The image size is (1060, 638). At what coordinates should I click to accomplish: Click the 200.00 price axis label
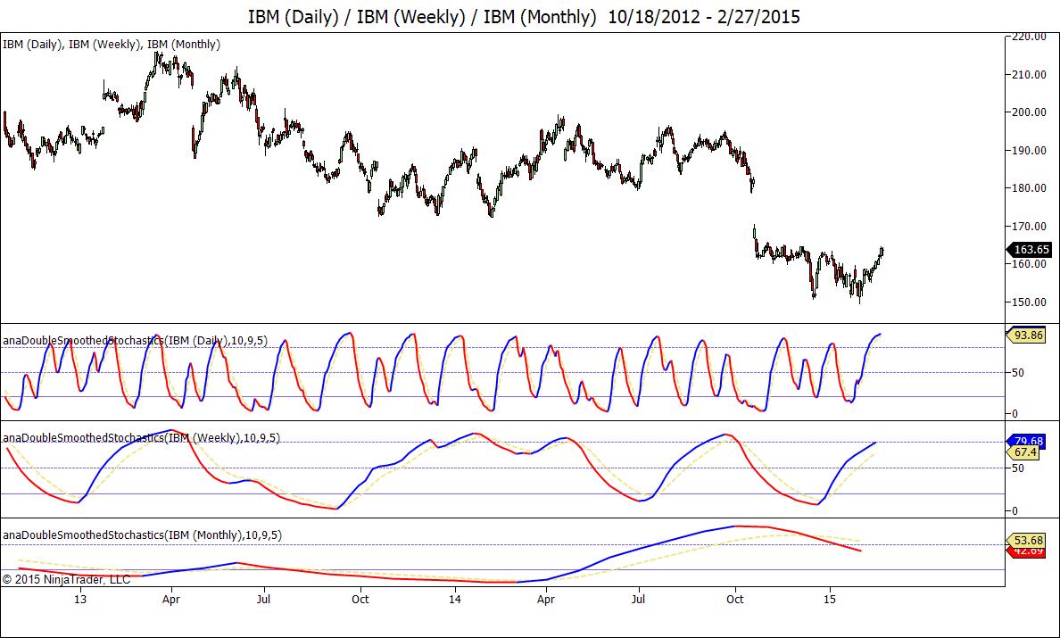coord(1029,112)
